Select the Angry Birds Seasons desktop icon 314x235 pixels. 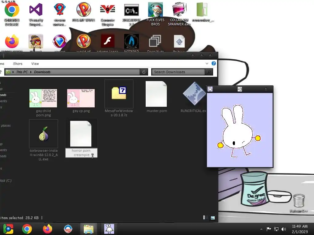tap(36, 41)
